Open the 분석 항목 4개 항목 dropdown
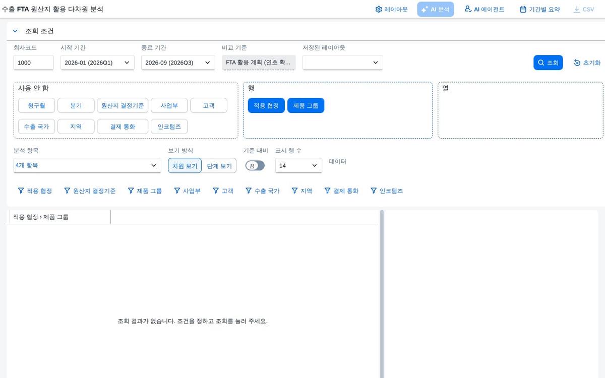Image resolution: width=605 pixels, height=378 pixels. pyautogui.click(x=87, y=165)
